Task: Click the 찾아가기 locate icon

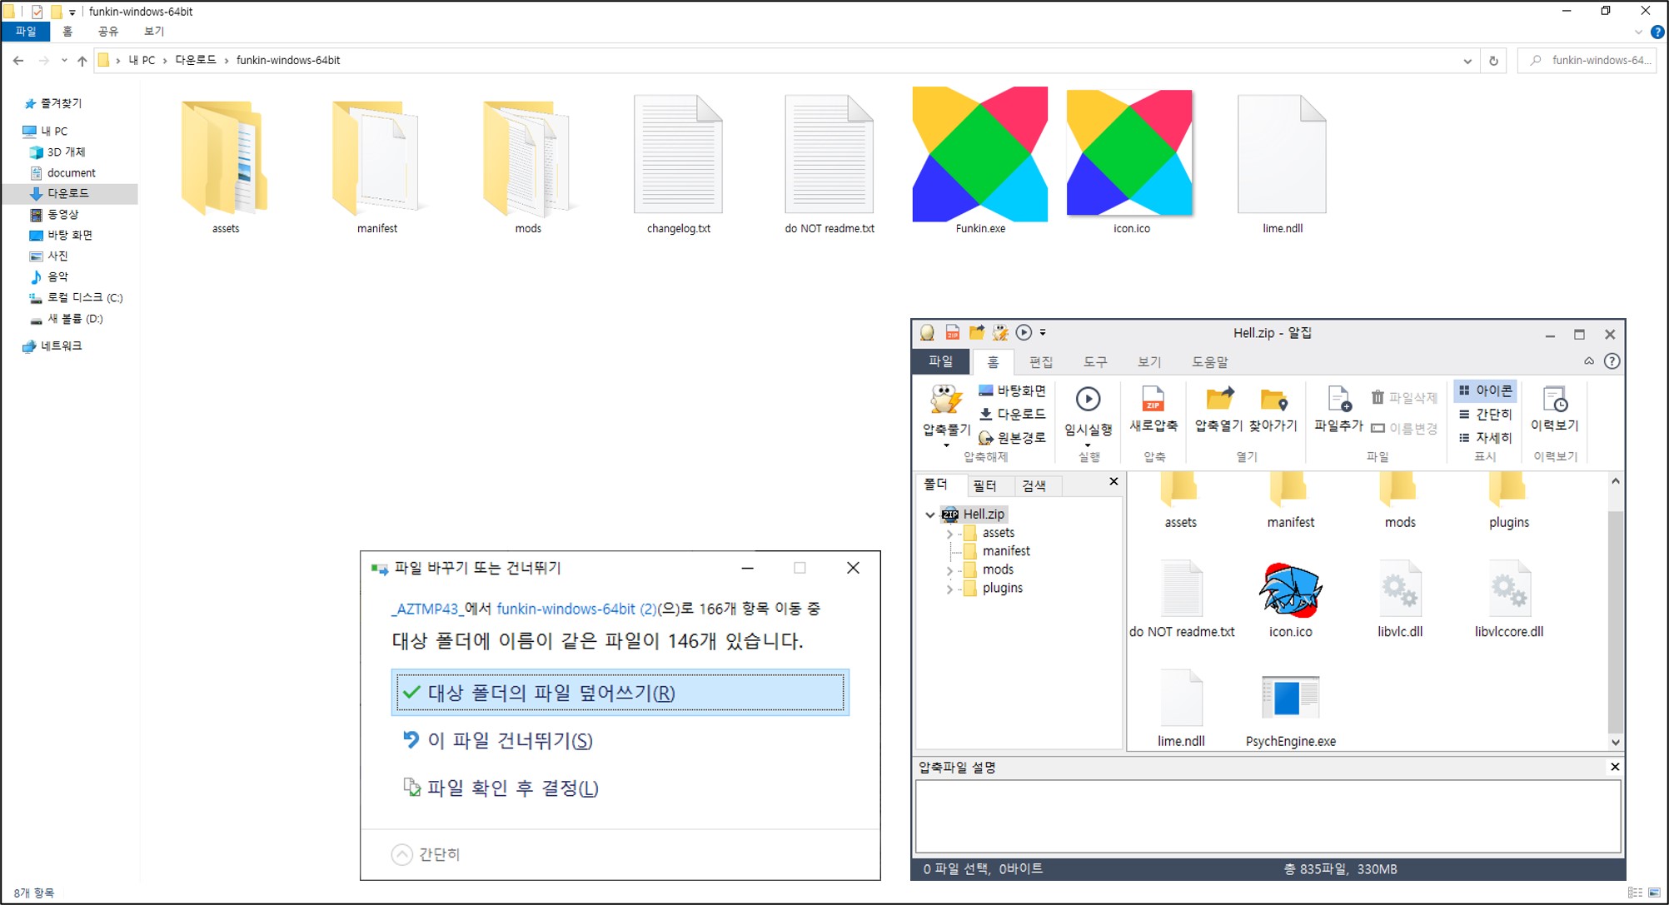Action: coord(1273,400)
